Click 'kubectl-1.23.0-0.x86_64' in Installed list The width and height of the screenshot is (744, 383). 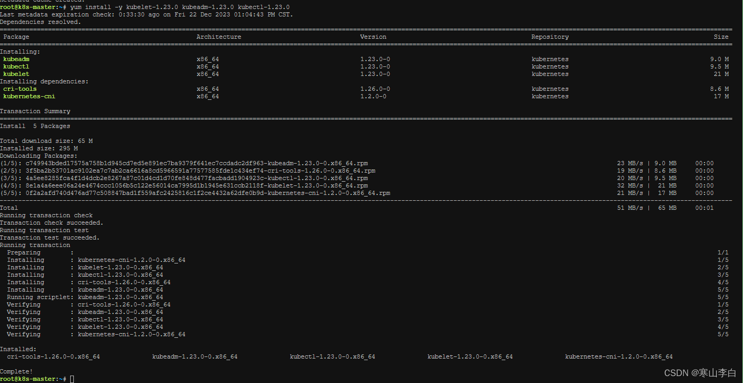333,357
